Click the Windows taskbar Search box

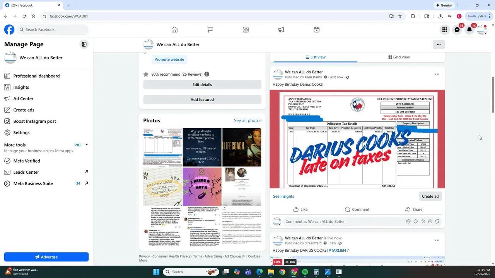point(191,272)
